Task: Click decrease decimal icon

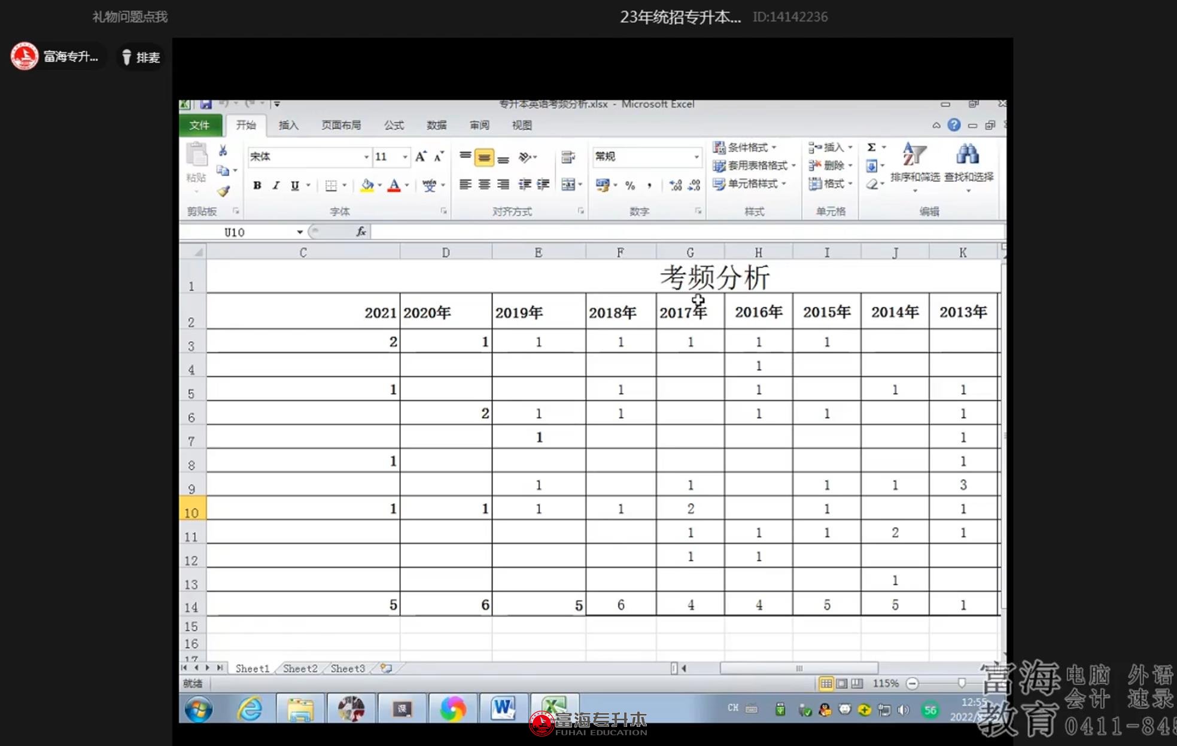Action: [x=694, y=185]
